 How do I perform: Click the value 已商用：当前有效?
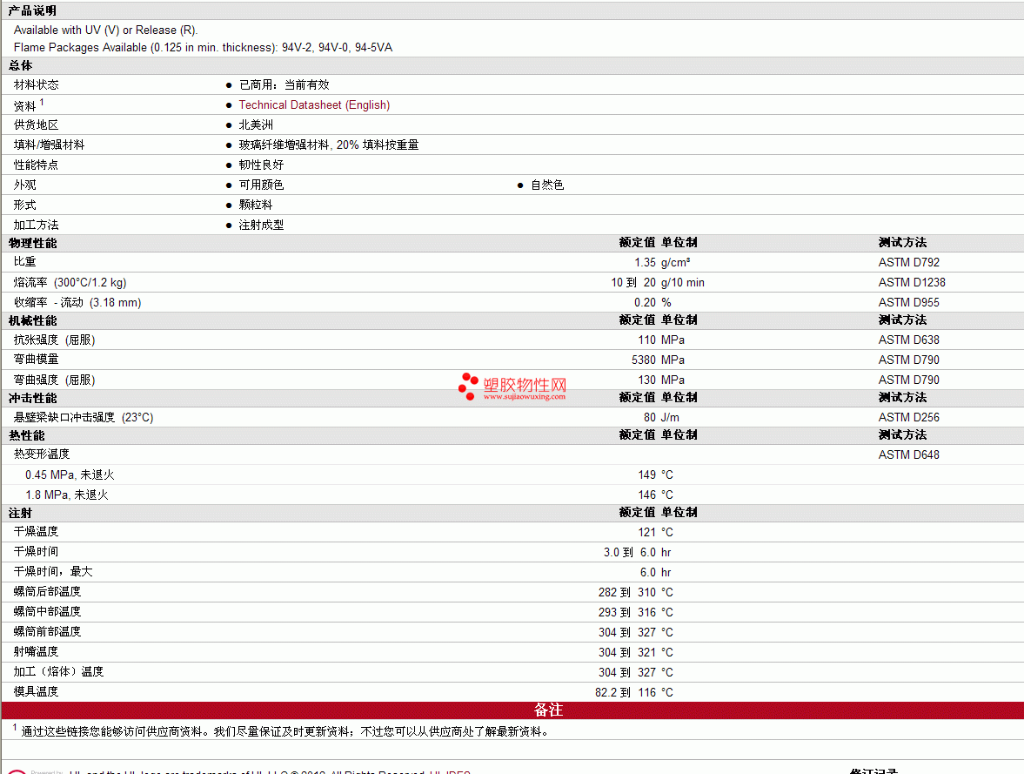[x=284, y=85]
